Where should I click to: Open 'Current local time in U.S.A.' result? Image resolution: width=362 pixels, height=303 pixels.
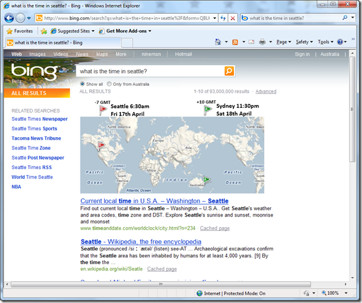[154, 201]
